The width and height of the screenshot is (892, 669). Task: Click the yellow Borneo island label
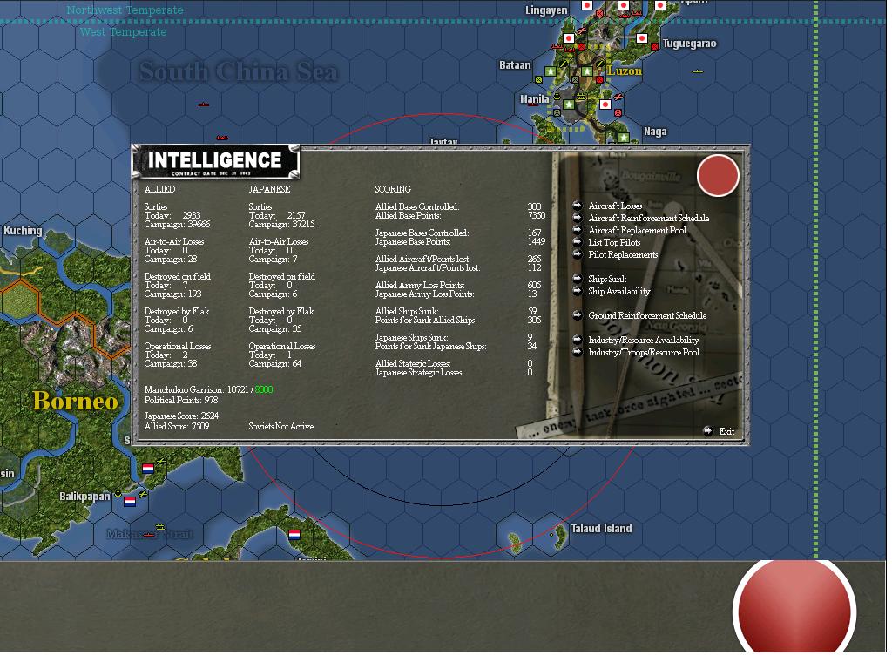75,401
